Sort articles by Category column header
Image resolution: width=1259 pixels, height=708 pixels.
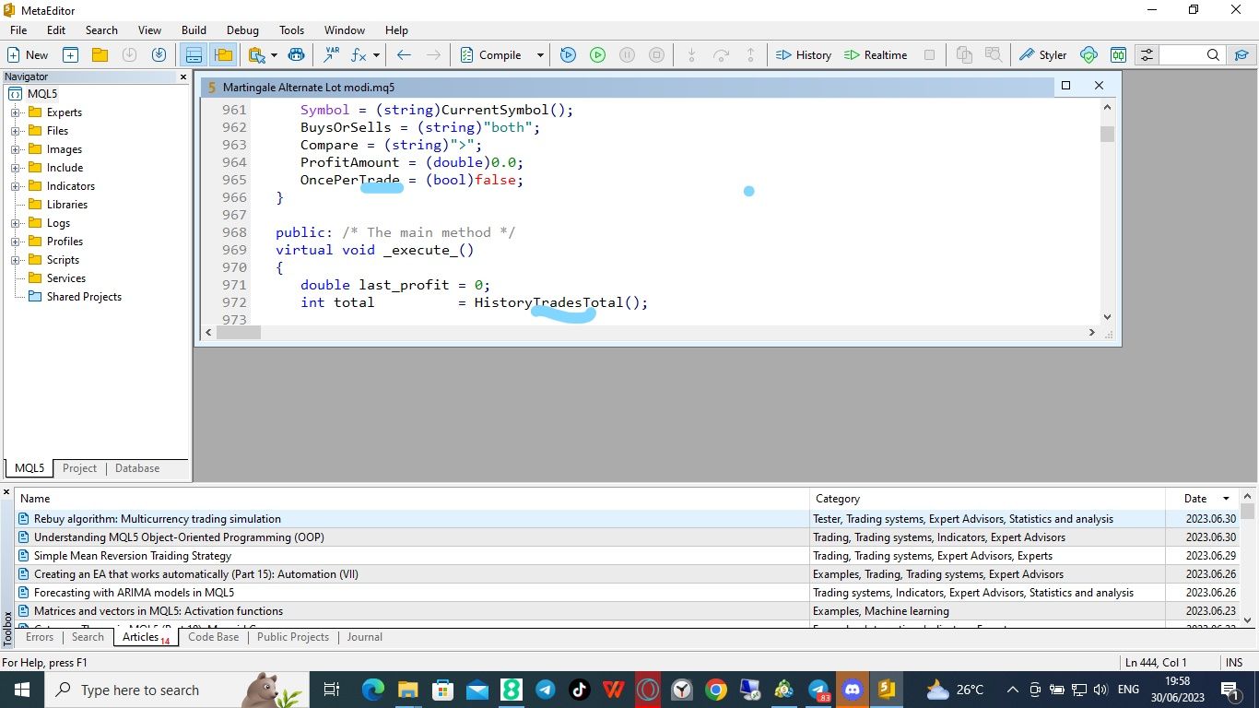coord(987,499)
